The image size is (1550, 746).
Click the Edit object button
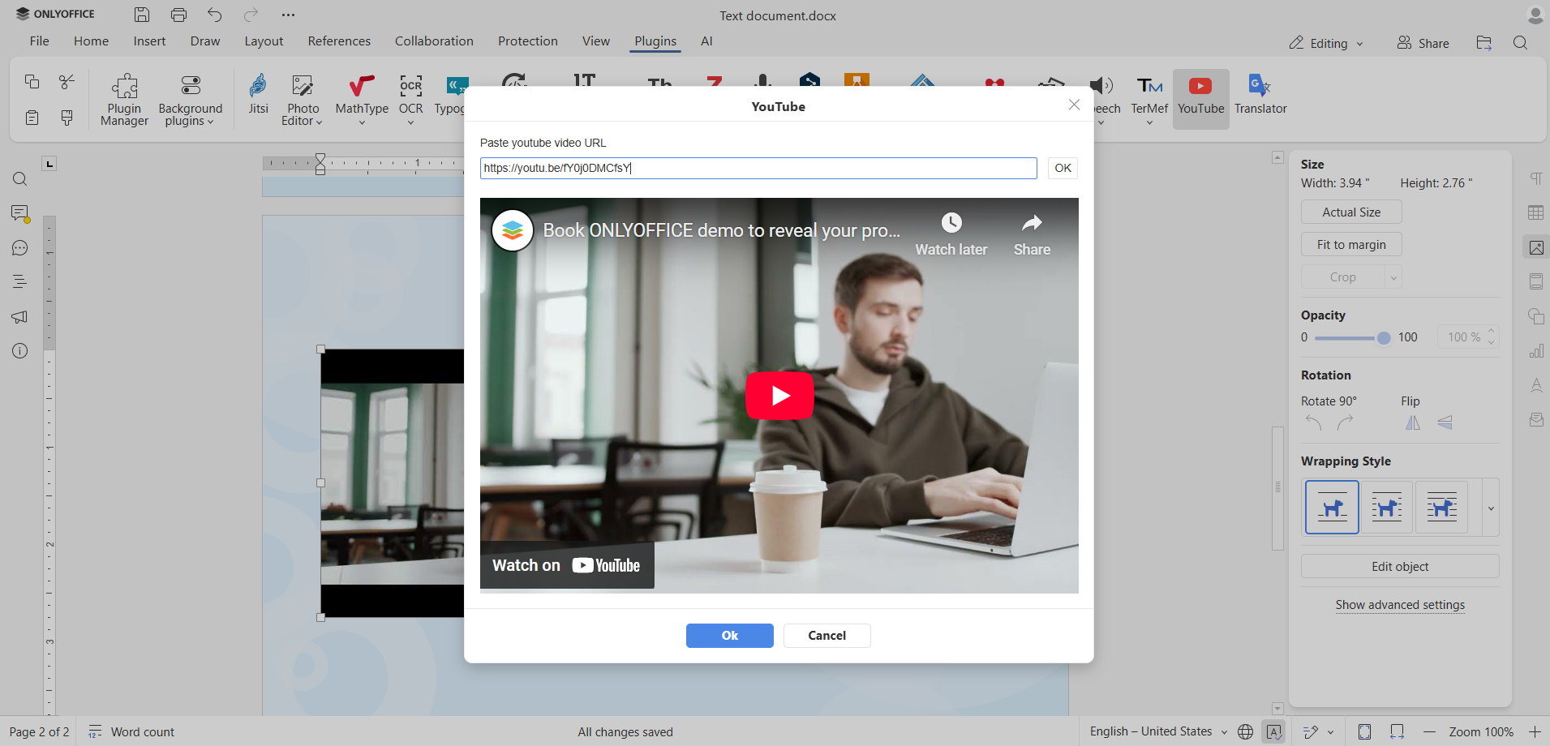point(1400,567)
